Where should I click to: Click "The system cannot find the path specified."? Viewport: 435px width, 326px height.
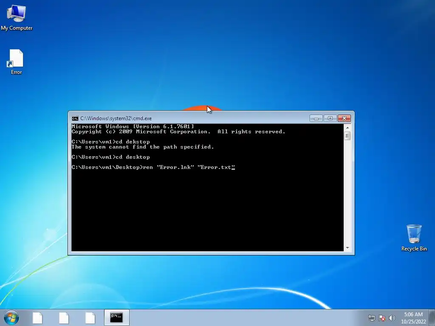(x=143, y=147)
